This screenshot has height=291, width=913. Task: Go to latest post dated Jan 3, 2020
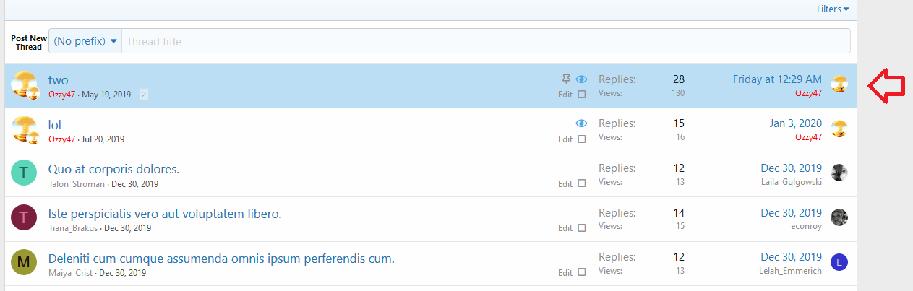795,123
